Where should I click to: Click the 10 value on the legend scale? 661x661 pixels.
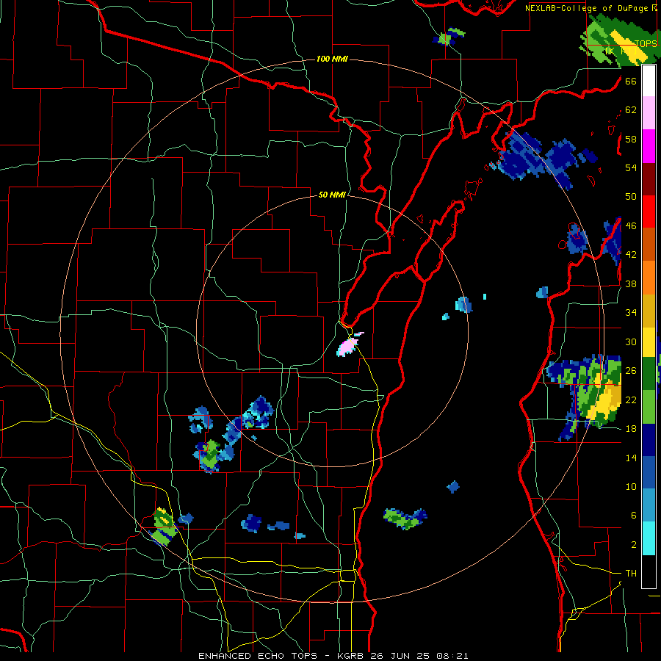pos(631,486)
